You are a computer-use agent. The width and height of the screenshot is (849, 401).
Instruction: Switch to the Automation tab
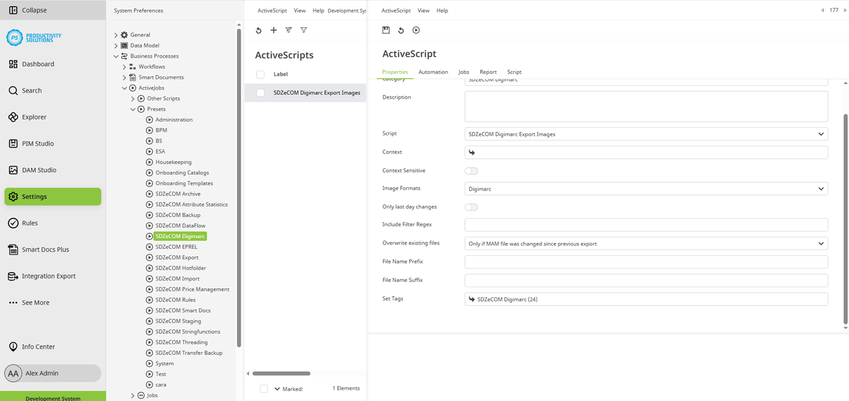[433, 72]
